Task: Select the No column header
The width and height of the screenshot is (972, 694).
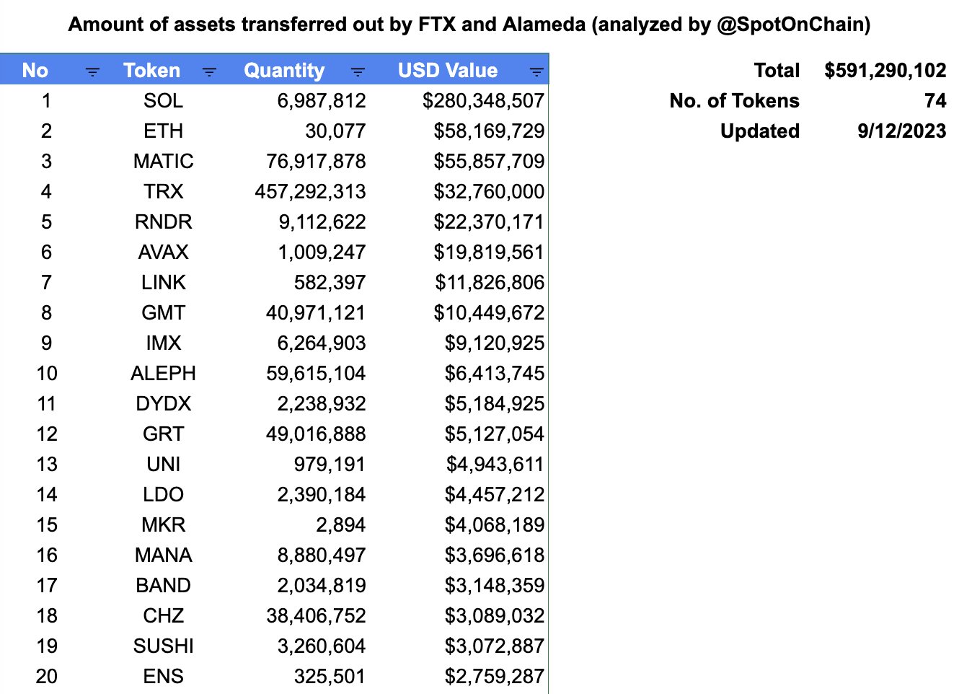Action: click(35, 71)
